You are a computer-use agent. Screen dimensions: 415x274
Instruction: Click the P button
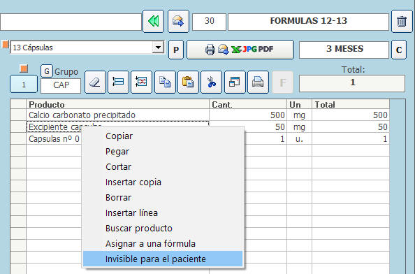[x=176, y=50]
